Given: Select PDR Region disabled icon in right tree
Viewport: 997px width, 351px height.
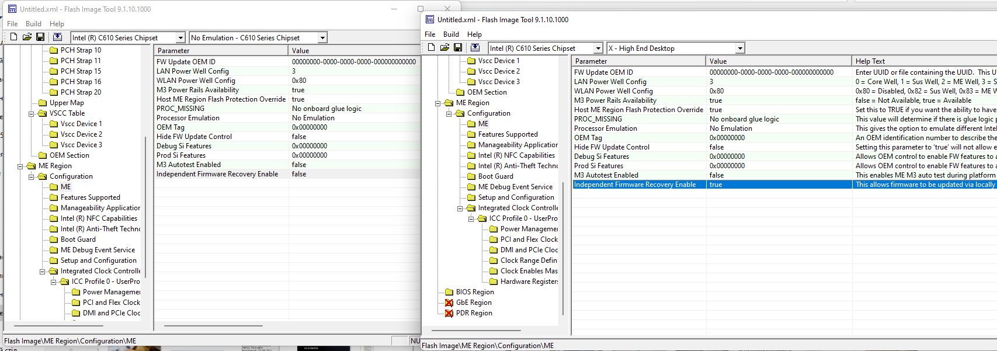Looking at the screenshot, I should 449,313.
